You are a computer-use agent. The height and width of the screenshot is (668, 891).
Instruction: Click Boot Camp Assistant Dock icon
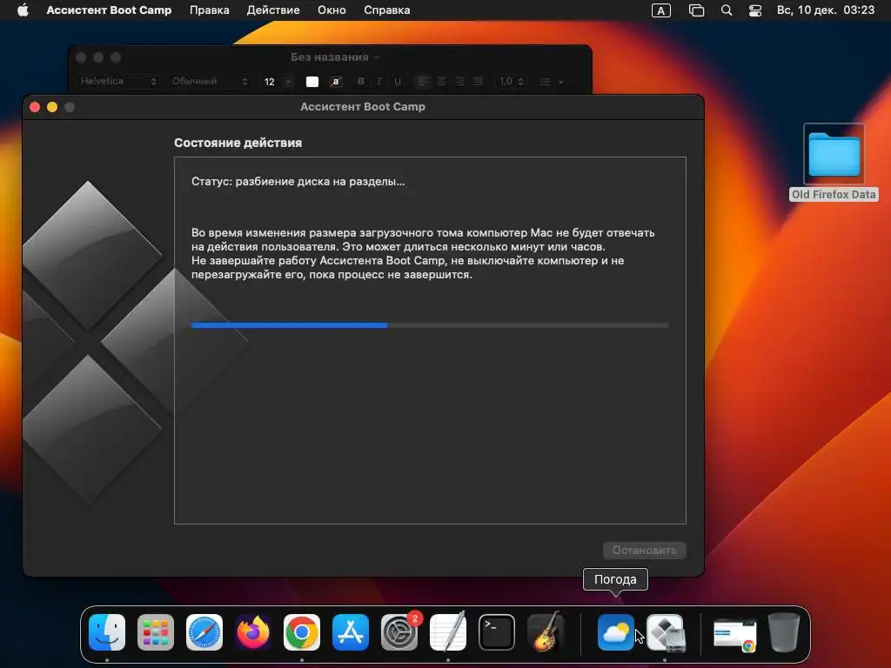665,632
